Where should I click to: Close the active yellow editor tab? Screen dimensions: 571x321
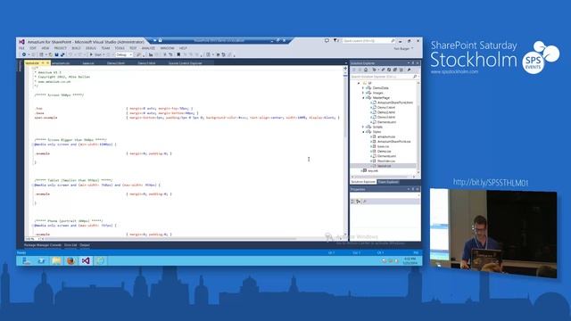47,63
